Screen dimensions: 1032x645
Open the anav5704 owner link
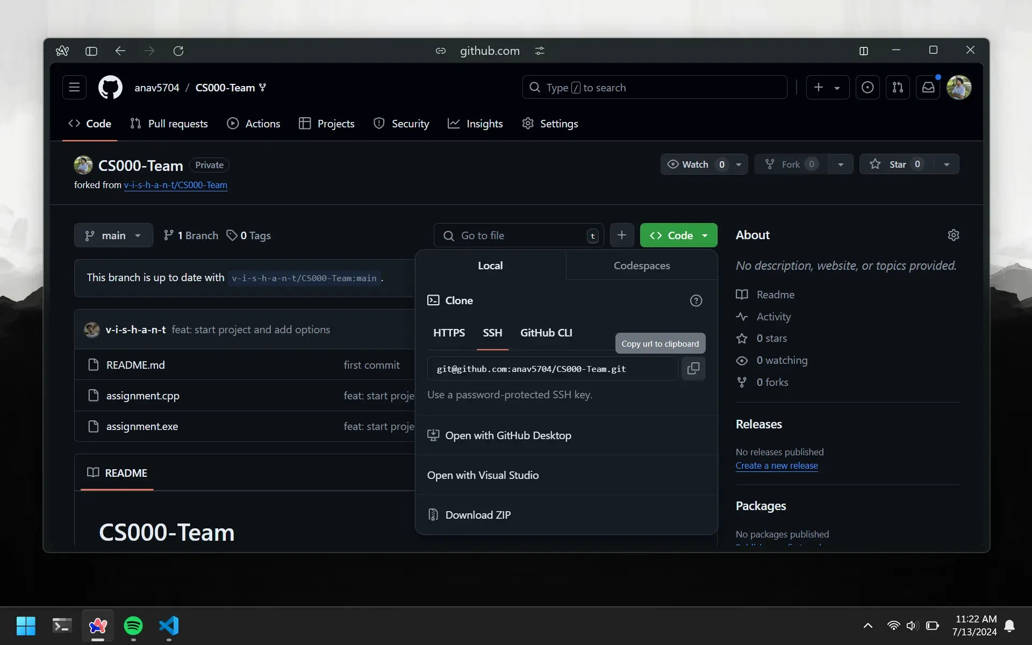156,88
